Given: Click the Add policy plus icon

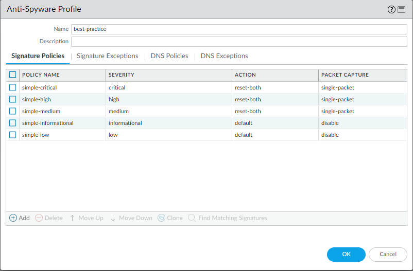Looking at the screenshot, I should (x=13, y=218).
